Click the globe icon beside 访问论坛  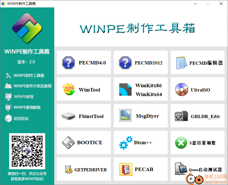pos(9,118)
